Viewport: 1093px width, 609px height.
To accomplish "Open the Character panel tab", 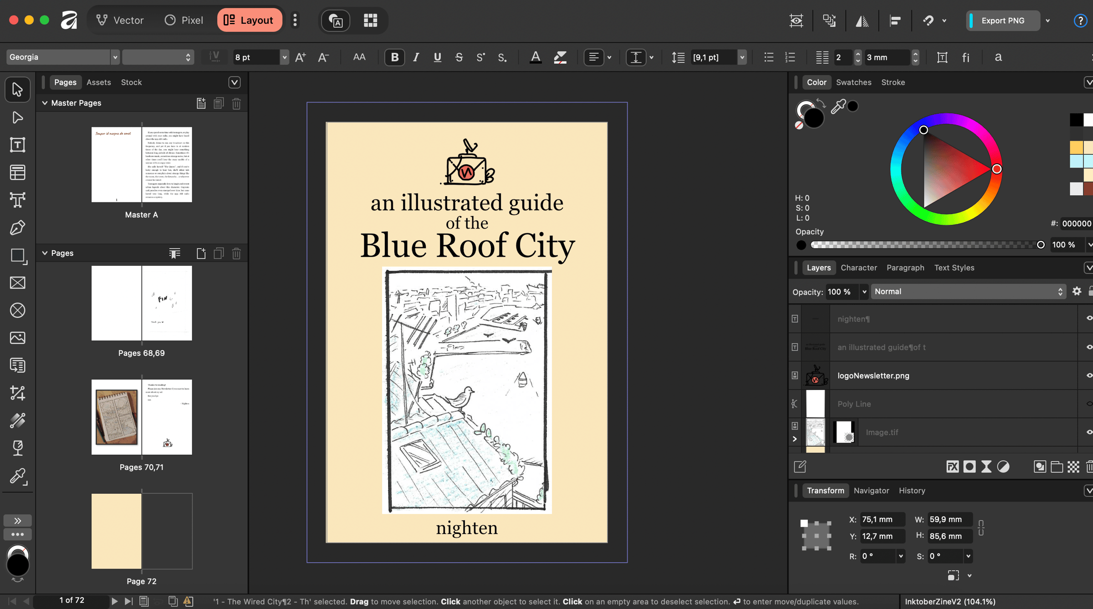I will [858, 268].
